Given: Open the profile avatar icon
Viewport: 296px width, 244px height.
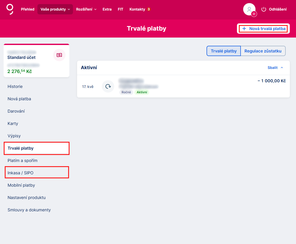Looking at the screenshot, I should 249,9.
